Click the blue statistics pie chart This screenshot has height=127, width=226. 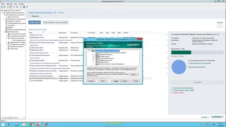(x=179, y=67)
